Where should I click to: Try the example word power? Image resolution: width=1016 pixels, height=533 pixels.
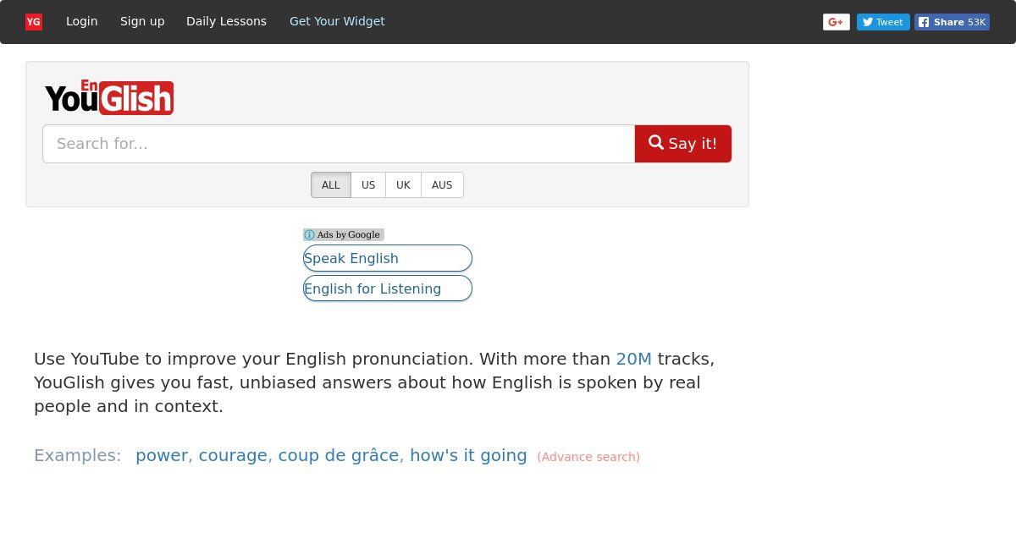point(162,455)
